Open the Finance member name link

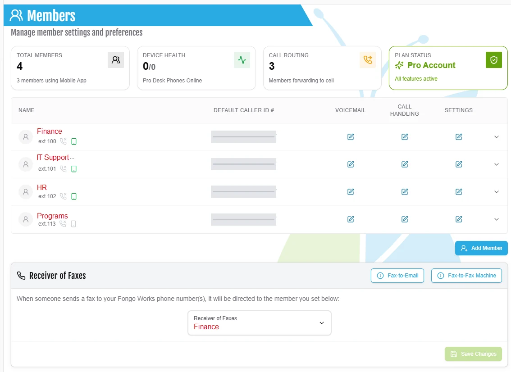(50, 131)
